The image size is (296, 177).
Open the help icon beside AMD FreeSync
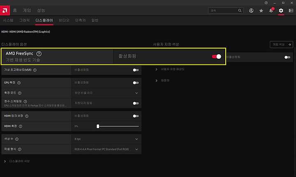click(x=39, y=54)
